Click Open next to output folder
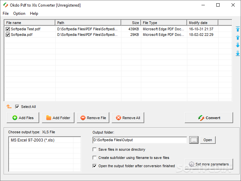Screen dimensions: 241x181 (x=208, y=140)
